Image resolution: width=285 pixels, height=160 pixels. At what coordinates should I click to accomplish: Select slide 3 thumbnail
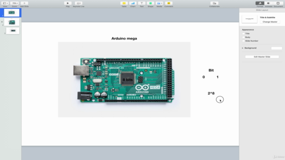(x=12, y=31)
